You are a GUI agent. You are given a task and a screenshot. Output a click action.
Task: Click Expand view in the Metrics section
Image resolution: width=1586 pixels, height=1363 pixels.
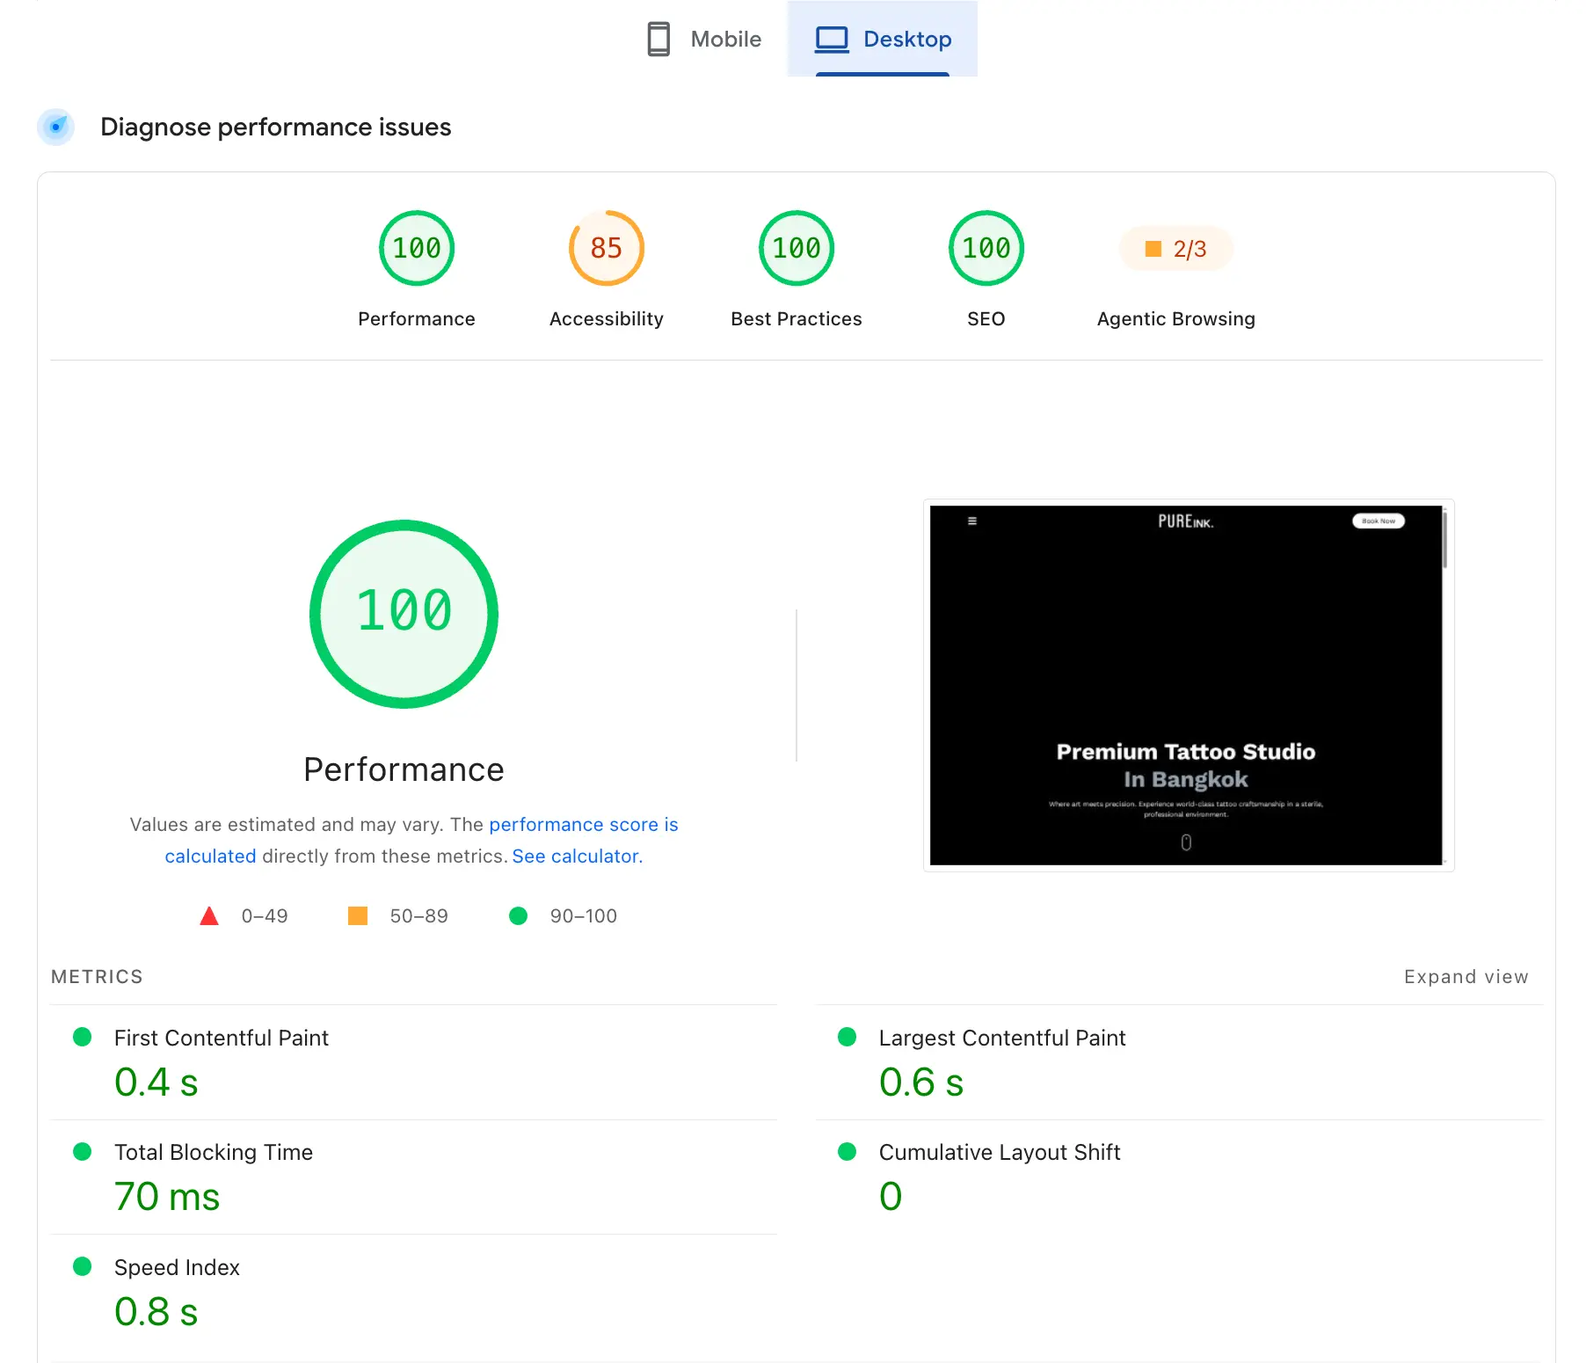1466,977
